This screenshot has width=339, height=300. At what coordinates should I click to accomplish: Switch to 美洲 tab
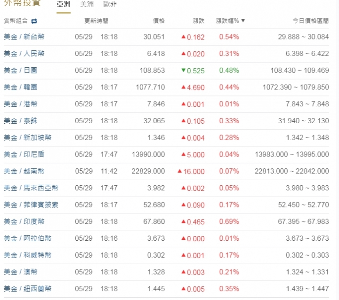pos(87,4)
